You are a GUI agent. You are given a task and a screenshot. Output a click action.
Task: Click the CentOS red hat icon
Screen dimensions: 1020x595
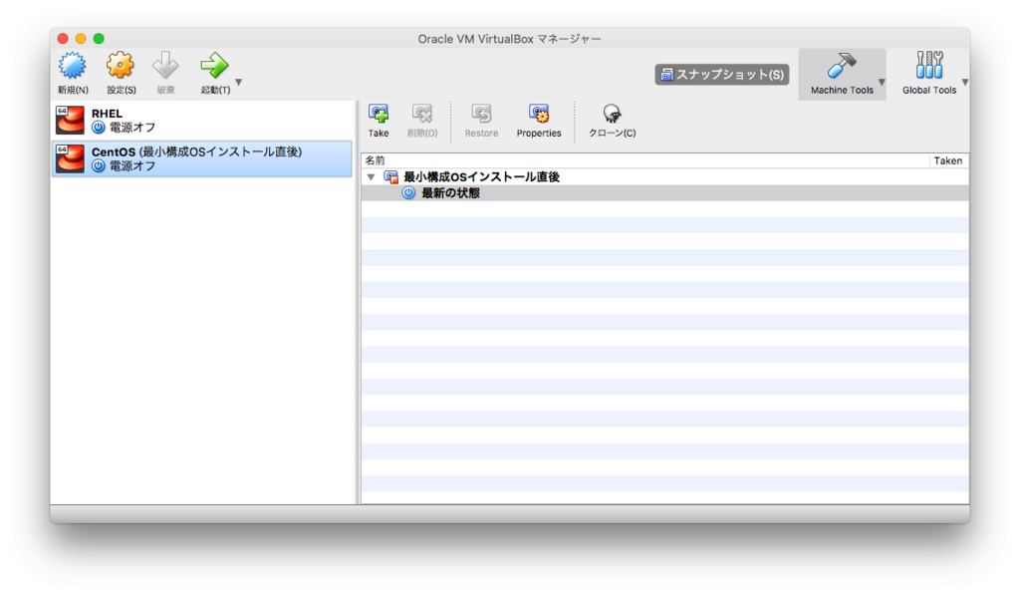point(70,158)
